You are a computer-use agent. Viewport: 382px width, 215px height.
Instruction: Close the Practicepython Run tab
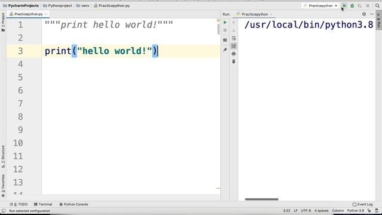[271, 14]
